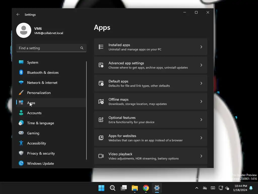The height and width of the screenshot is (194, 258).
Task: Click the Bluetooth icon in sidebar
Action: tap(21, 72)
